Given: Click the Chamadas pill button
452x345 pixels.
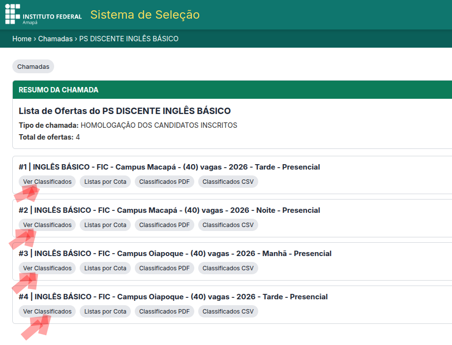Looking at the screenshot, I should point(33,66).
